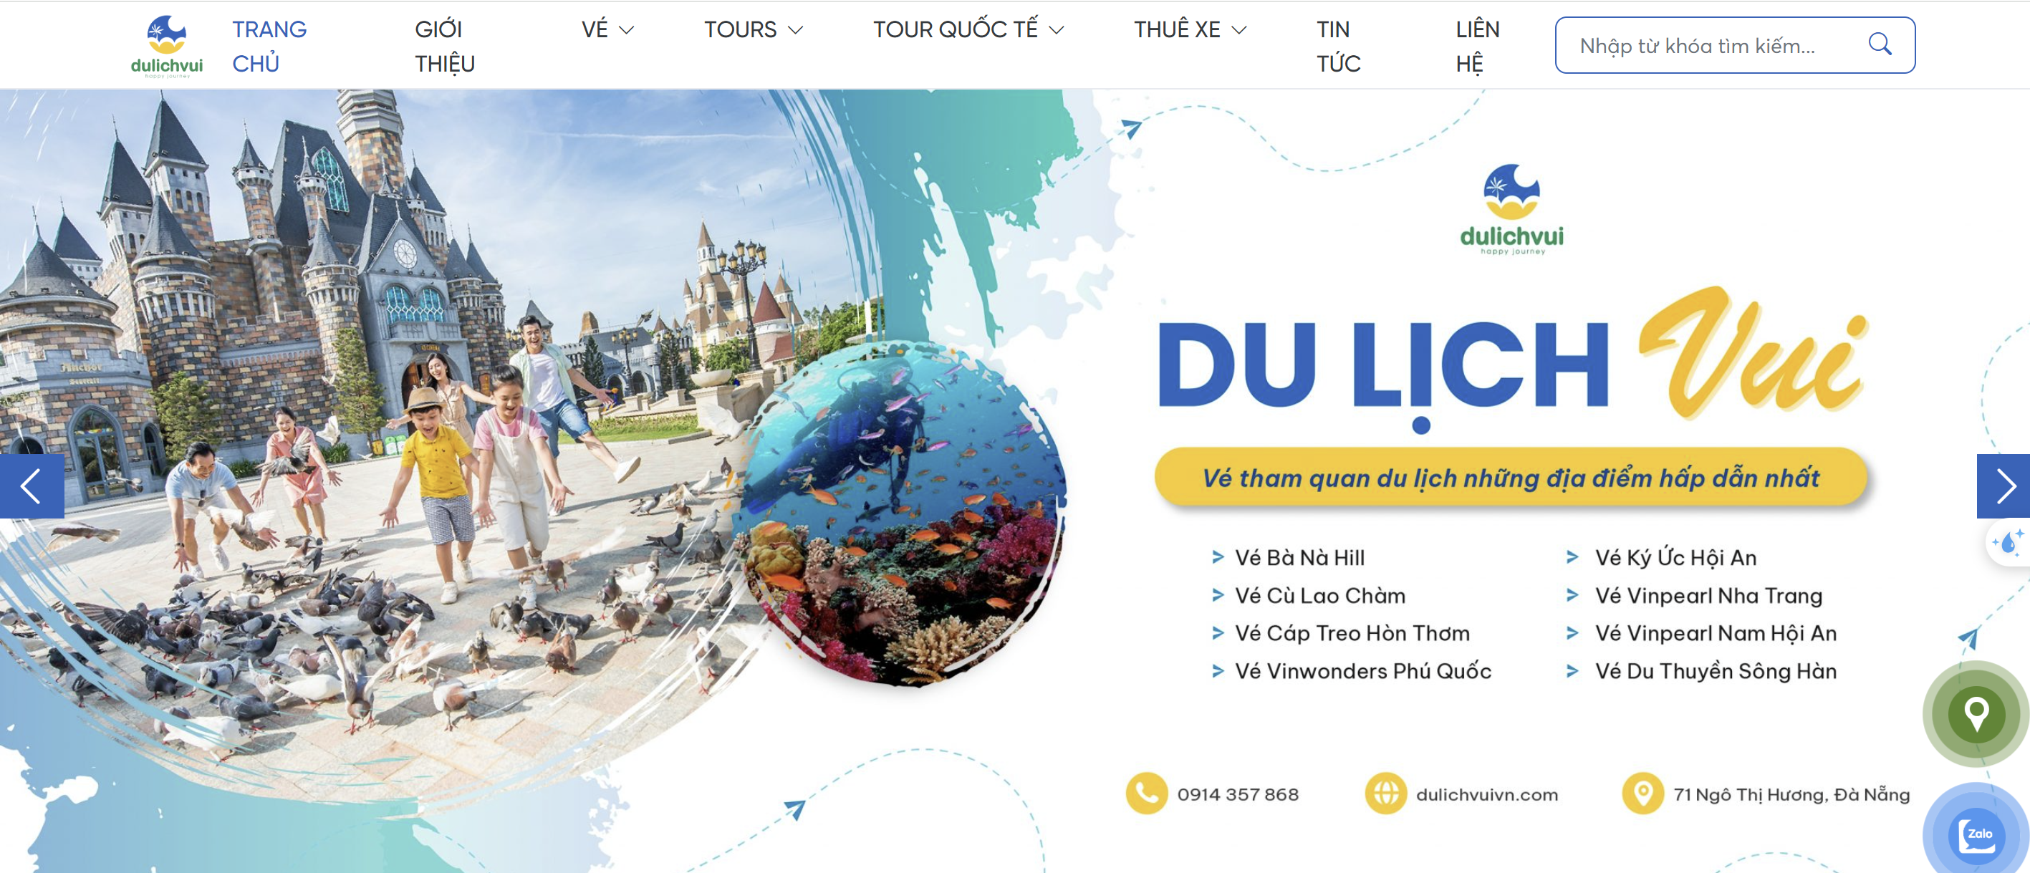Image resolution: width=2030 pixels, height=873 pixels.
Task: Click the water droplet sparkle widget
Action: coord(2009,544)
